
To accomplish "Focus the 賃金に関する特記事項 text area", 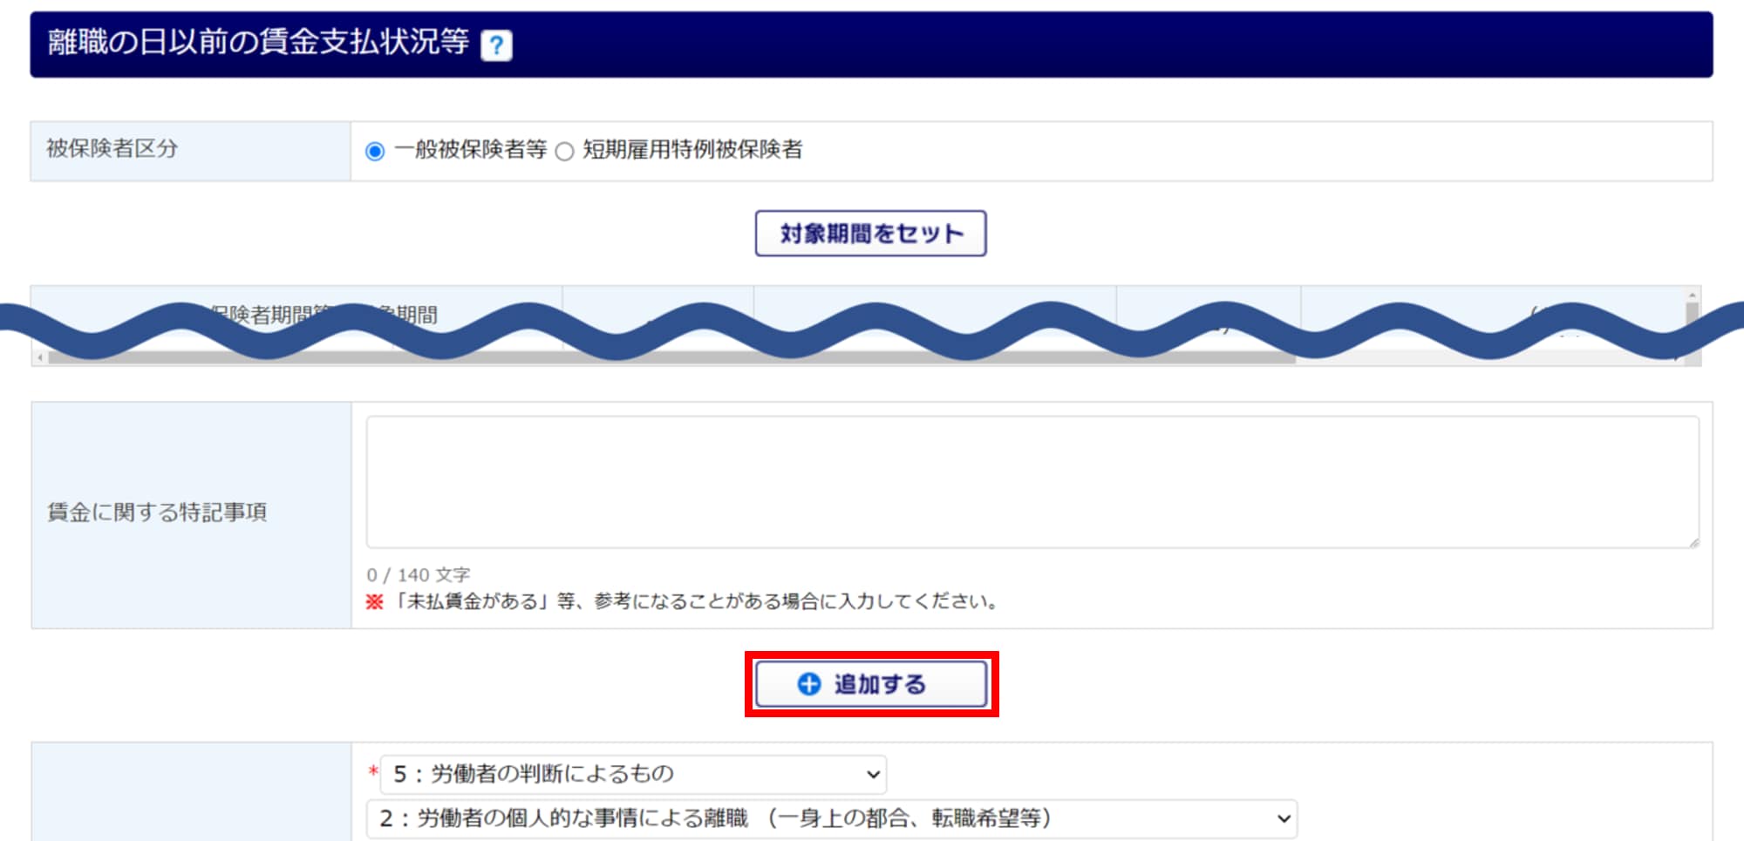I will tap(1032, 482).
